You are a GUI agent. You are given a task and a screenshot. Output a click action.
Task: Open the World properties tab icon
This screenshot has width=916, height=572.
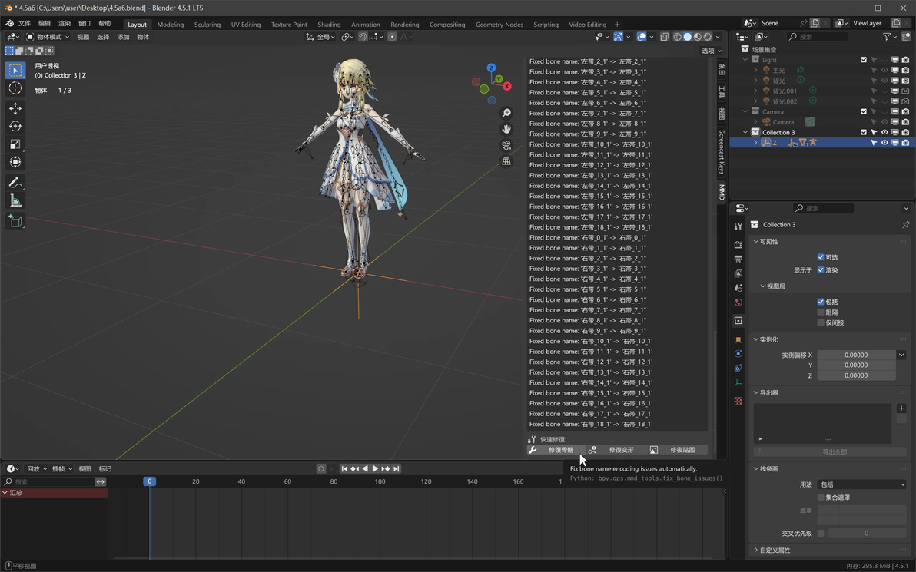click(738, 303)
